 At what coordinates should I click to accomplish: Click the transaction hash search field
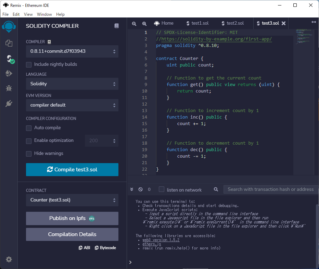point(270,189)
